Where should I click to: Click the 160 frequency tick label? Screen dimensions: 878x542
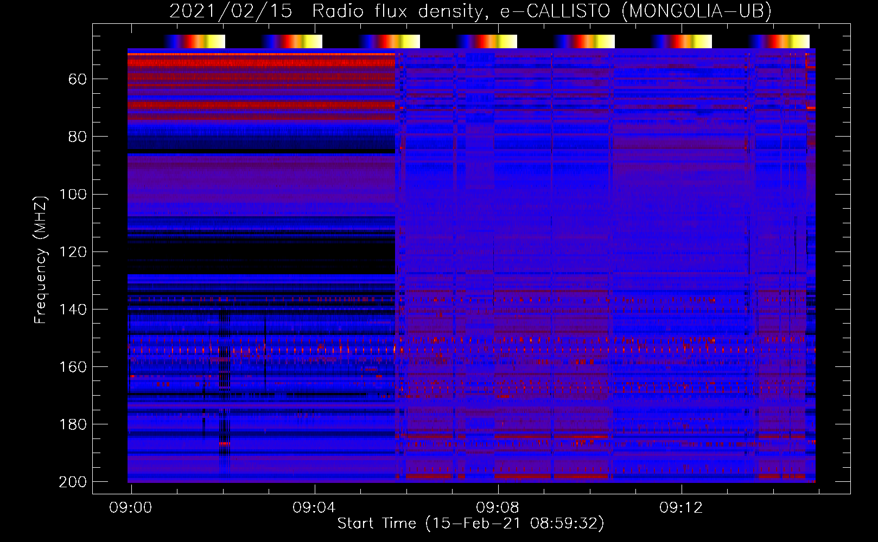click(x=73, y=366)
